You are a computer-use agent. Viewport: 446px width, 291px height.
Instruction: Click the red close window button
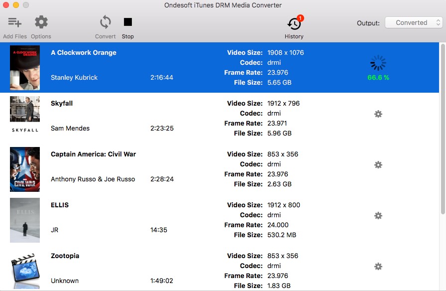(x=6, y=5)
